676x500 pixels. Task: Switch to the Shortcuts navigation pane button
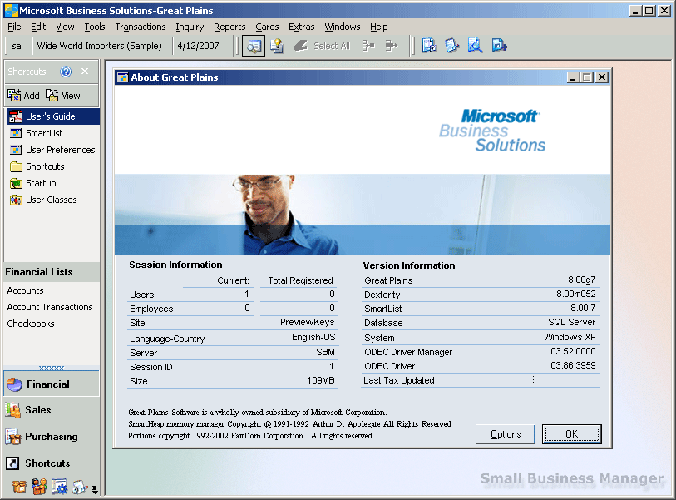pyautogui.click(x=52, y=463)
